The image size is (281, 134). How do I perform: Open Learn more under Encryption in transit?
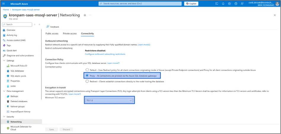tap(75, 94)
